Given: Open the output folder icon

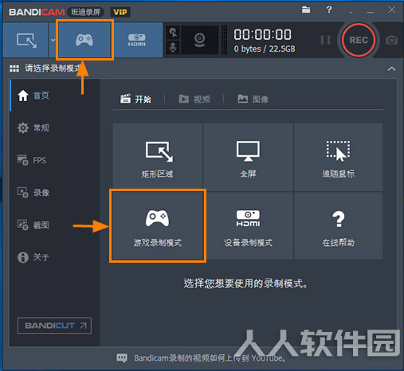Looking at the screenshot, I should pos(306,10).
